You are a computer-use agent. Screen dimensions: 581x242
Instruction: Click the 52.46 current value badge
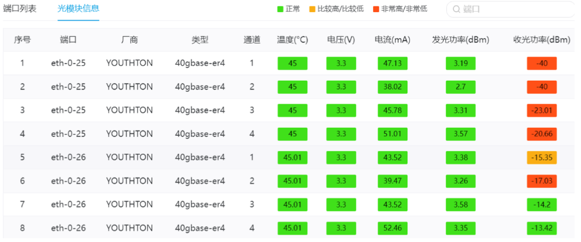392,228
